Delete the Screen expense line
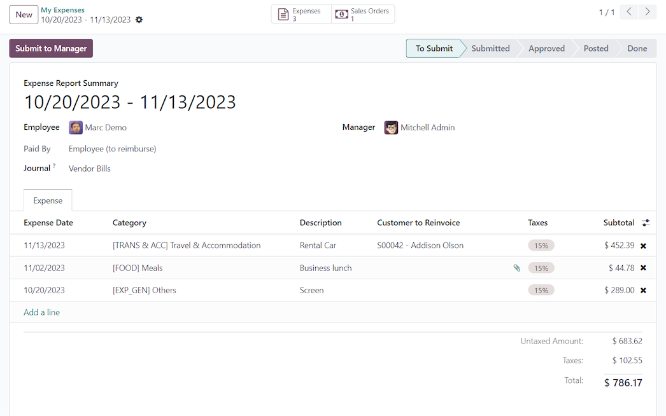666x416 pixels. coord(643,290)
